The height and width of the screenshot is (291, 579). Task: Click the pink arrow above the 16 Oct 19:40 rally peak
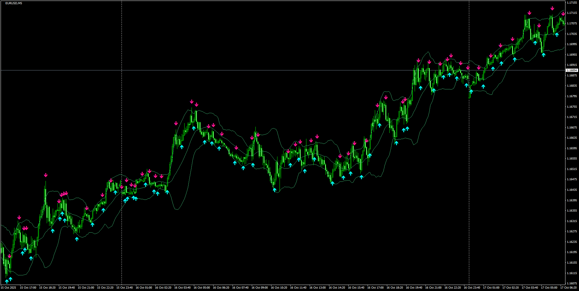[x=418, y=60]
